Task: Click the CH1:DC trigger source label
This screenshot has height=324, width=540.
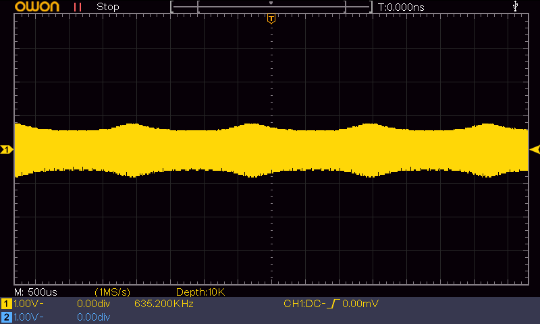Action: [x=303, y=304]
